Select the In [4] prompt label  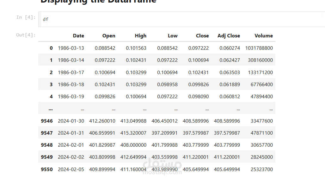coord(26,17)
